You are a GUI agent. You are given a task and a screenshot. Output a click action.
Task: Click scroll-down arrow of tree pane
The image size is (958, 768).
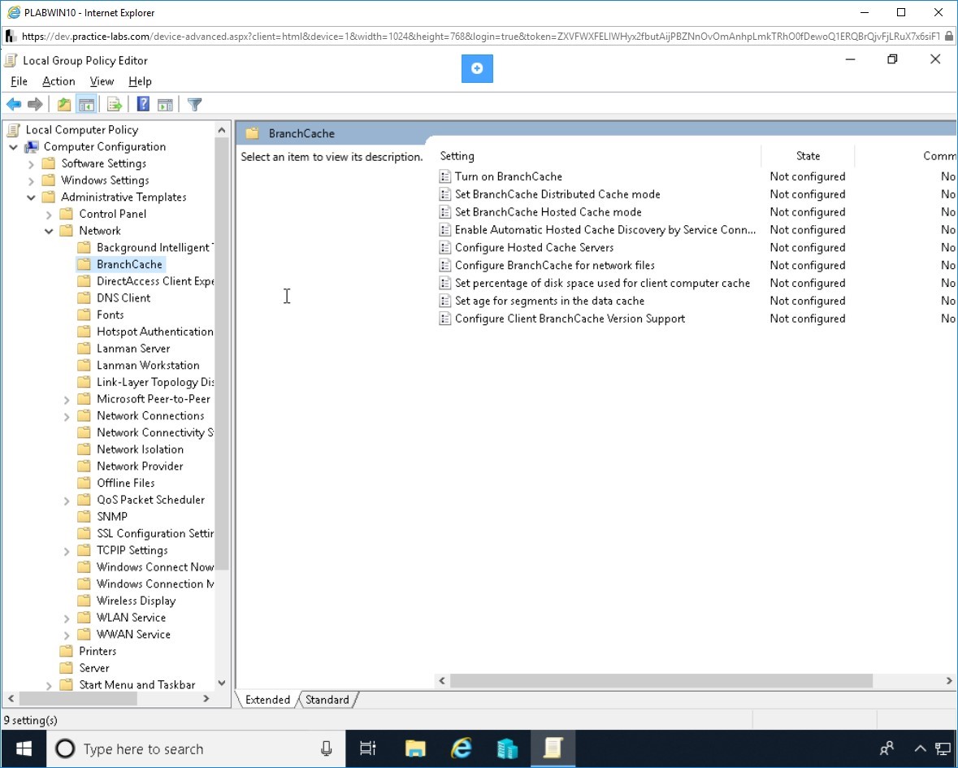(x=222, y=683)
